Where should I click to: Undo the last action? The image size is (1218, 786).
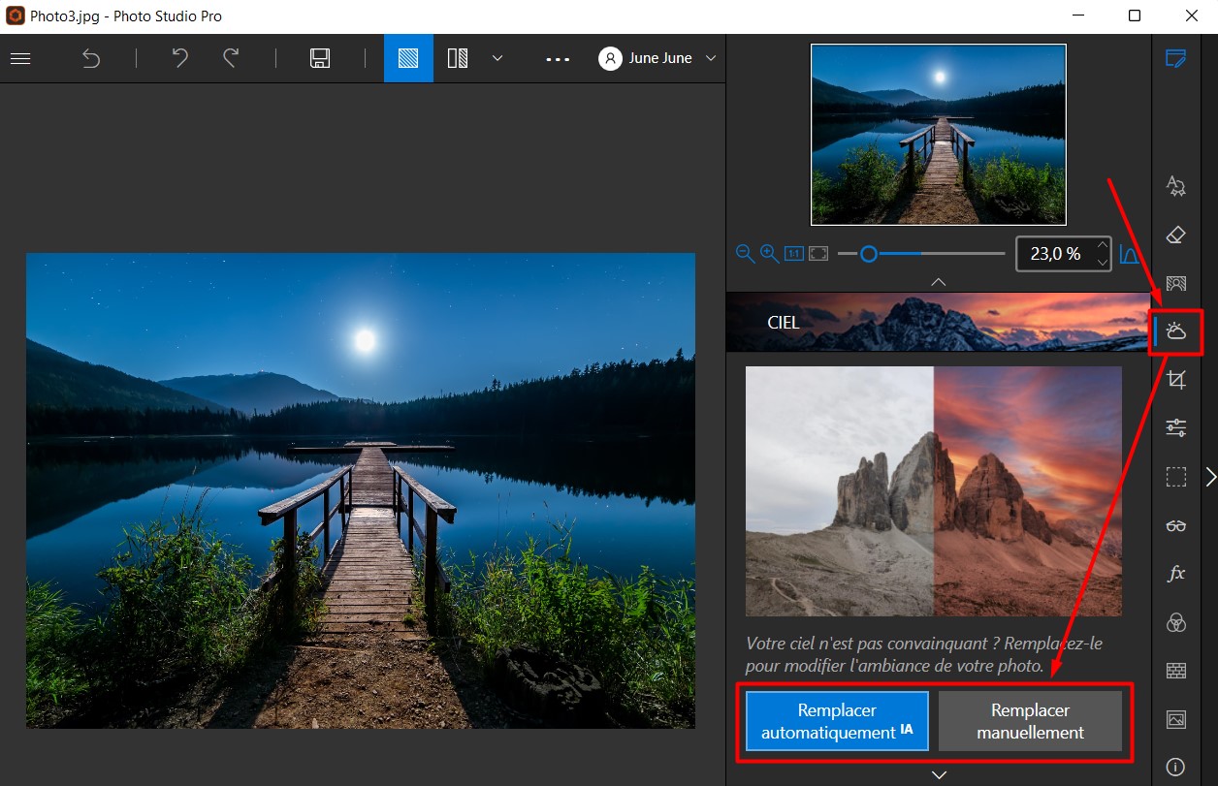pyautogui.click(x=179, y=58)
